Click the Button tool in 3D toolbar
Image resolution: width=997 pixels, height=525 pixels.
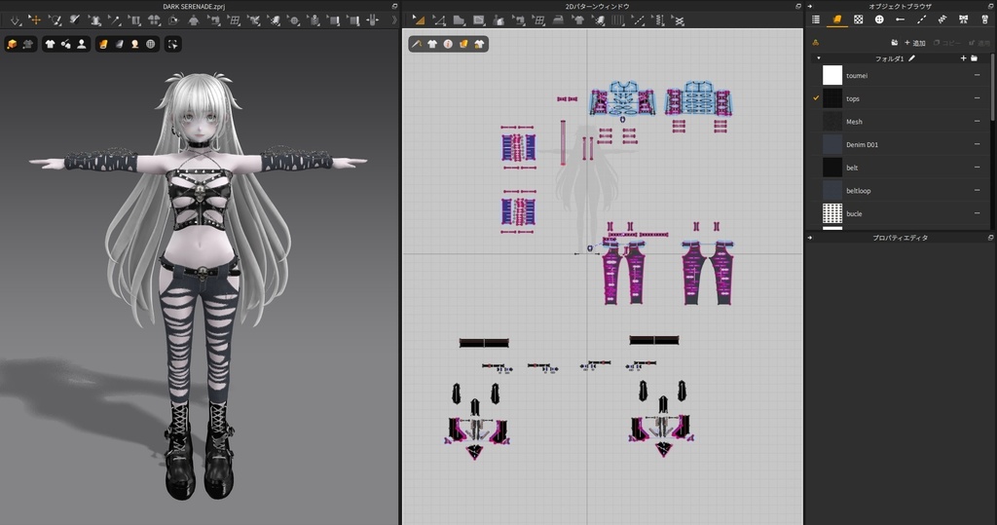tap(294, 20)
